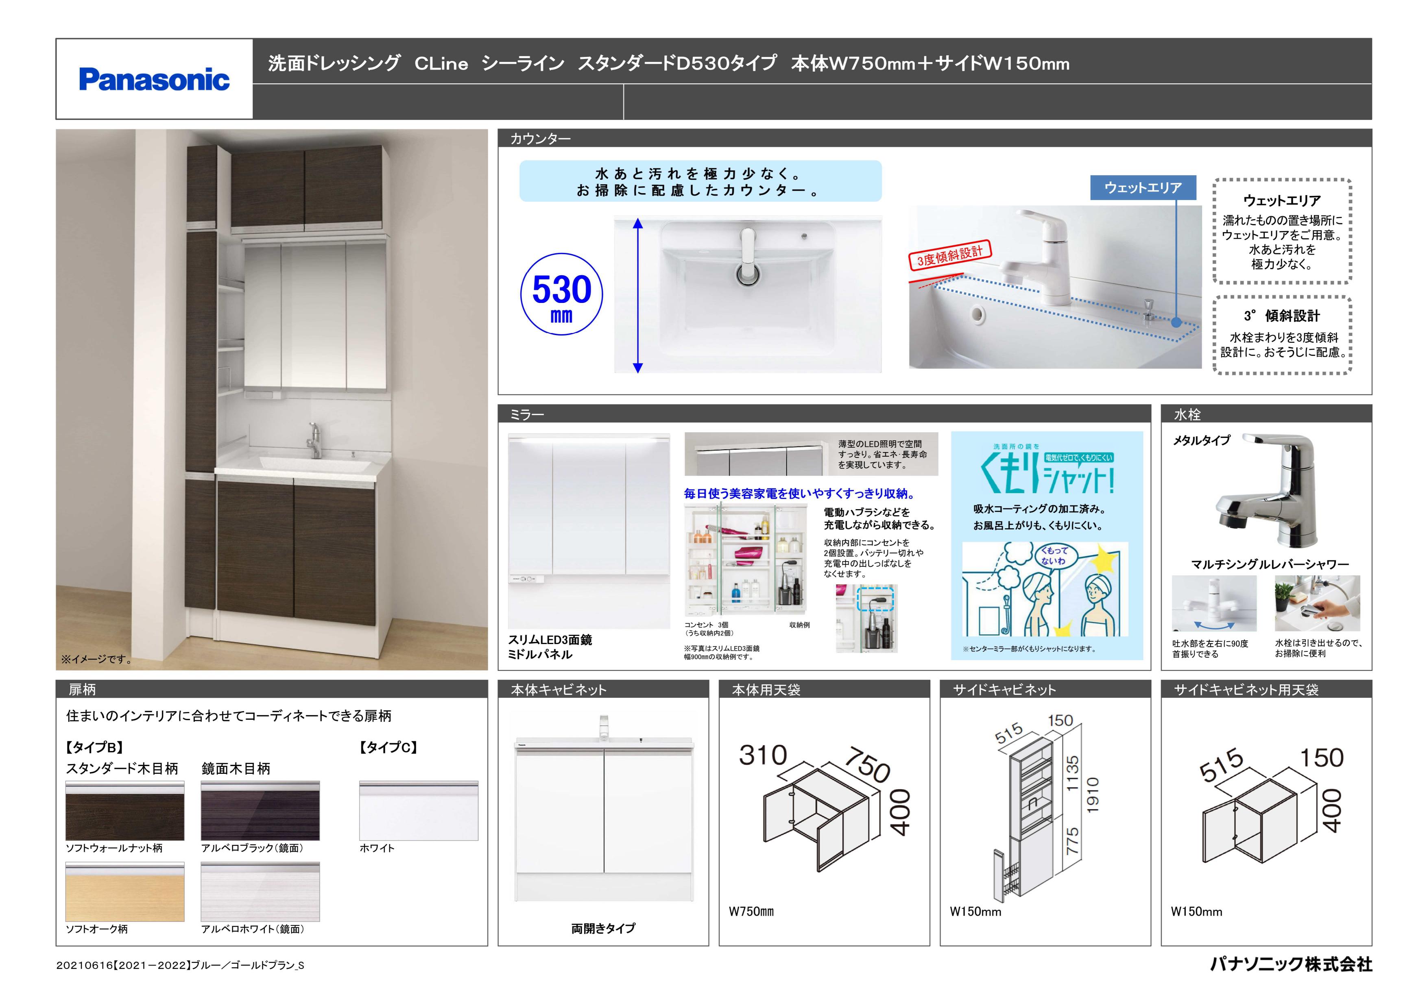
Task: Click the charging outlet close-up photo
Action: tap(866, 618)
